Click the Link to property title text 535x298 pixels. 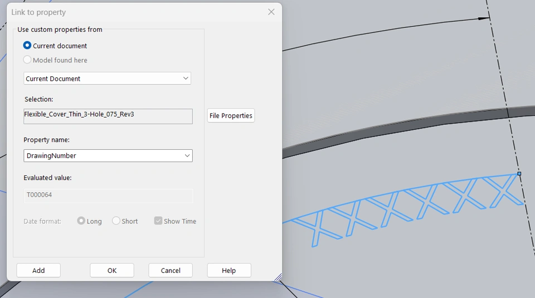tap(38, 12)
